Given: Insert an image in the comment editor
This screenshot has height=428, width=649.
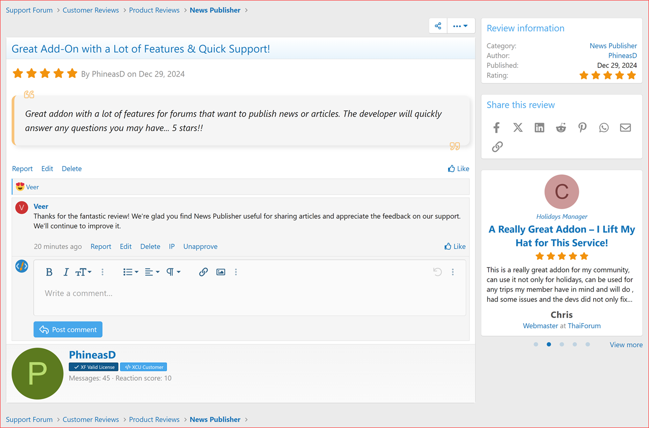Looking at the screenshot, I should click(x=220, y=272).
